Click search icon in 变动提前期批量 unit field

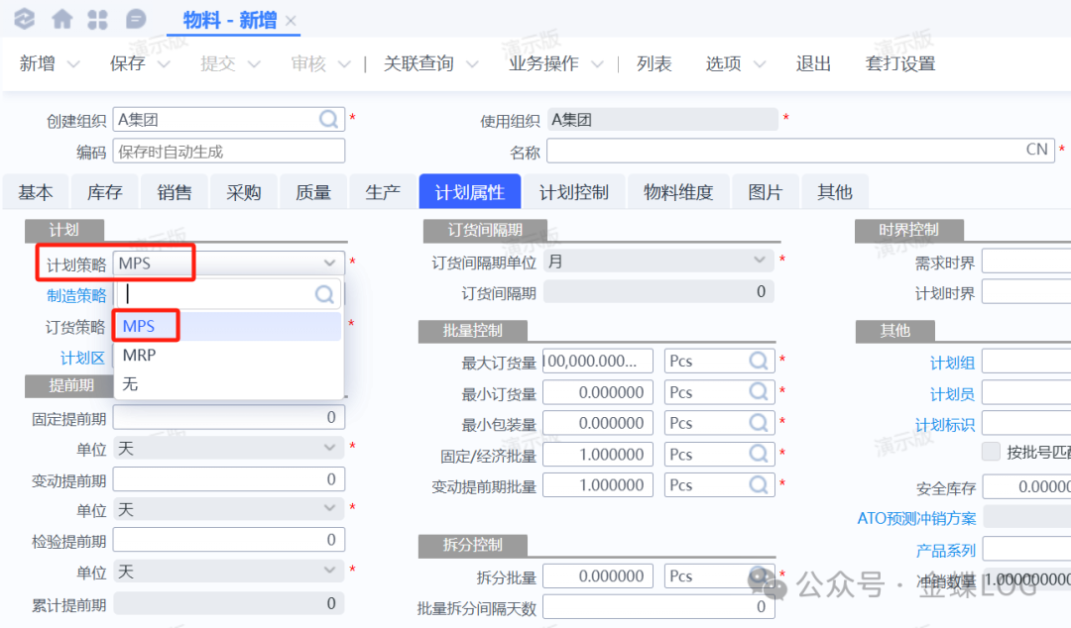pyautogui.click(x=759, y=485)
